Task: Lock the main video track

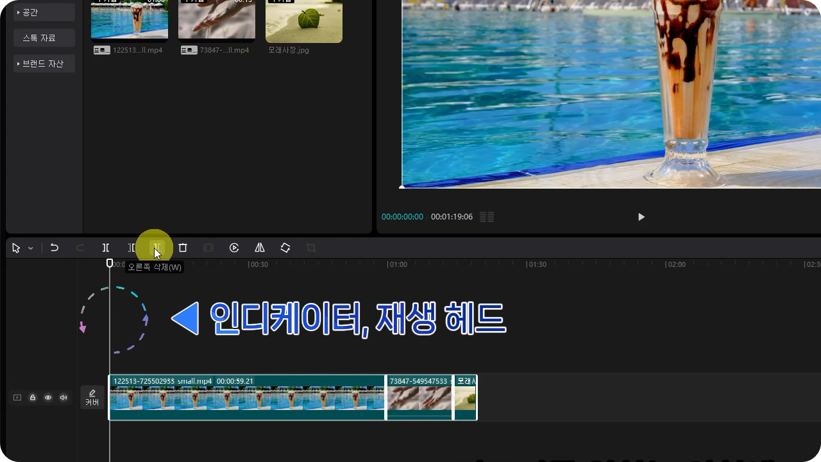Action: [x=33, y=398]
